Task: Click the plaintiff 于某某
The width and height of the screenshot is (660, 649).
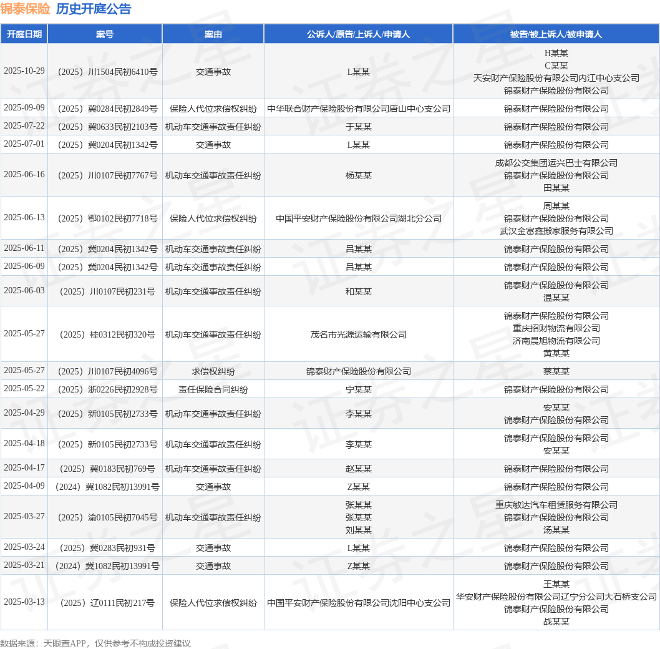Action: tap(359, 127)
